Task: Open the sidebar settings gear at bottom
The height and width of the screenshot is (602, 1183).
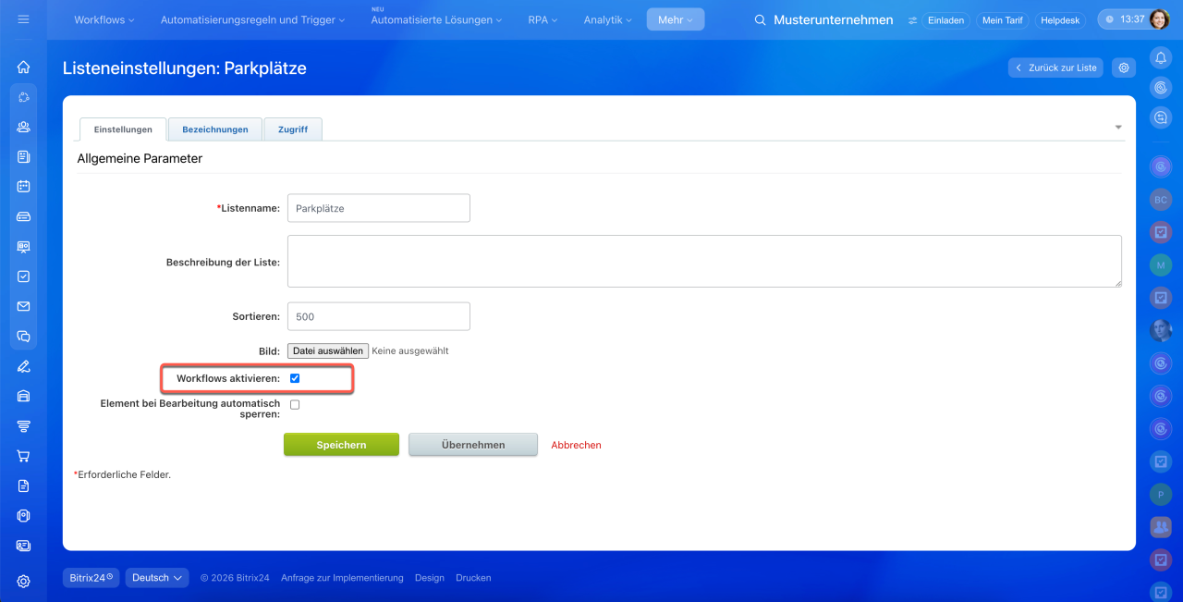Action: 23,582
